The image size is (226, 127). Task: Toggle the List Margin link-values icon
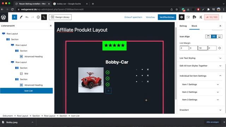220,48
